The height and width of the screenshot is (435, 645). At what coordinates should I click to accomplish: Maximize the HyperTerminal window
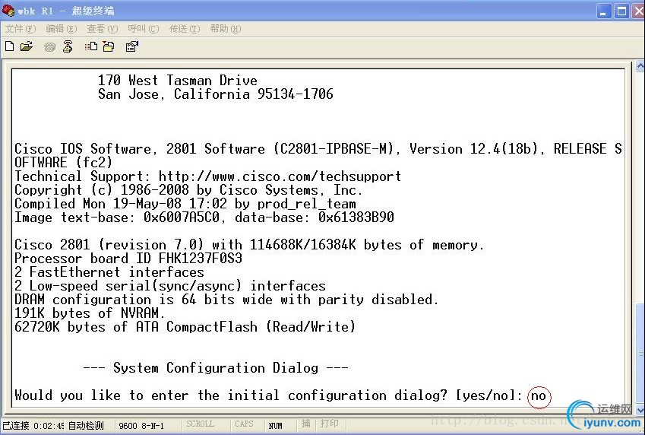tap(621, 11)
